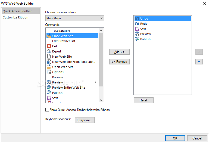Select the Export icon in Commands
Image resolution: width=209 pixels, height=143 pixels.
(x=49, y=51)
